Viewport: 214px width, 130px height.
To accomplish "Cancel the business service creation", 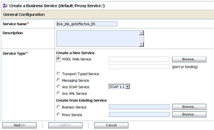I will [111, 125].
